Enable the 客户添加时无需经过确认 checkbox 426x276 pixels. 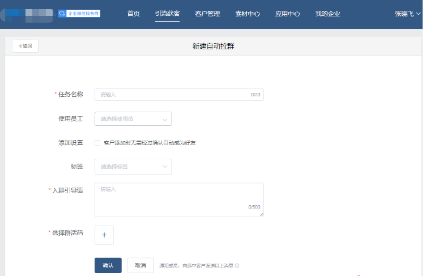[97, 143]
